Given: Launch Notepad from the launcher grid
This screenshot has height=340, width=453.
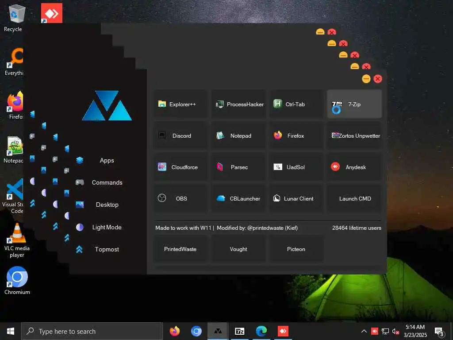Looking at the screenshot, I should pyautogui.click(x=238, y=135).
